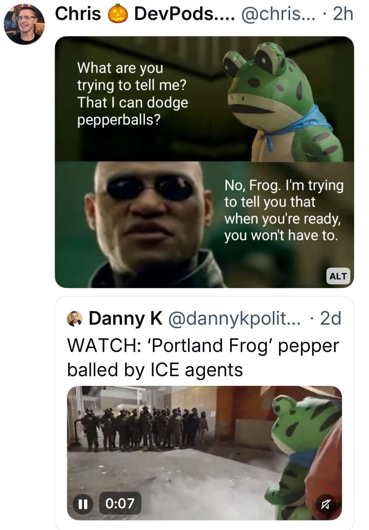Click the "dodge pepperballs" meme caption
The image size is (369, 530).
pos(132,94)
